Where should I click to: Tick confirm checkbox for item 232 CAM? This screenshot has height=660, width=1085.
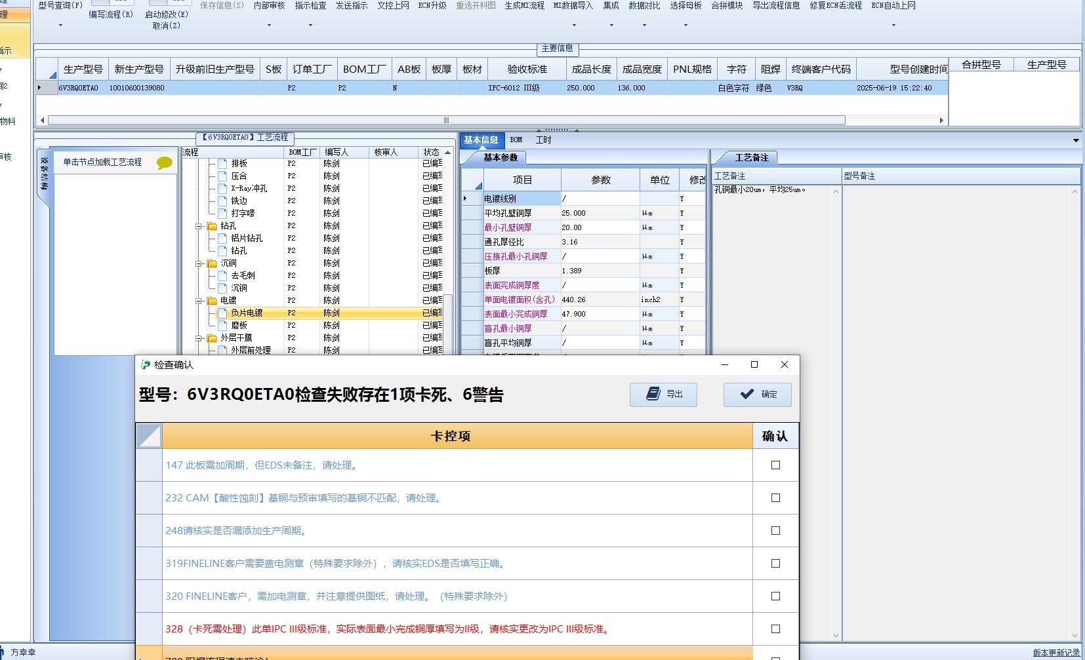tap(775, 498)
